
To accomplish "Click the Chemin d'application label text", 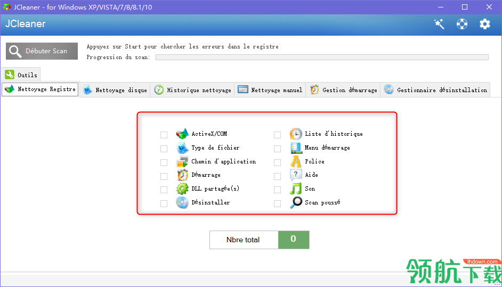I will tap(223, 161).
